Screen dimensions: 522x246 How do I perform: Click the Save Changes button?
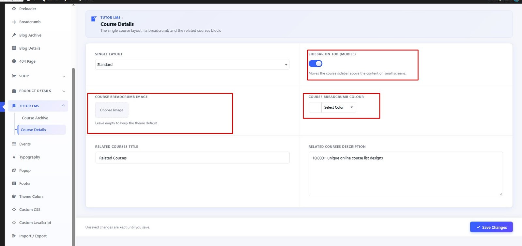coord(491,227)
